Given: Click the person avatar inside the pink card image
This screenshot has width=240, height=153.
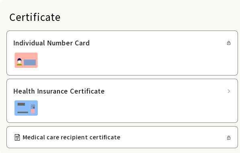Looking at the screenshot, I should (x=19, y=62).
